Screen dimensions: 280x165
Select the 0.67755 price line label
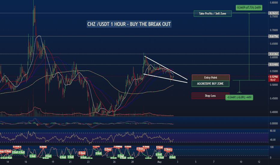[x=274, y=36]
